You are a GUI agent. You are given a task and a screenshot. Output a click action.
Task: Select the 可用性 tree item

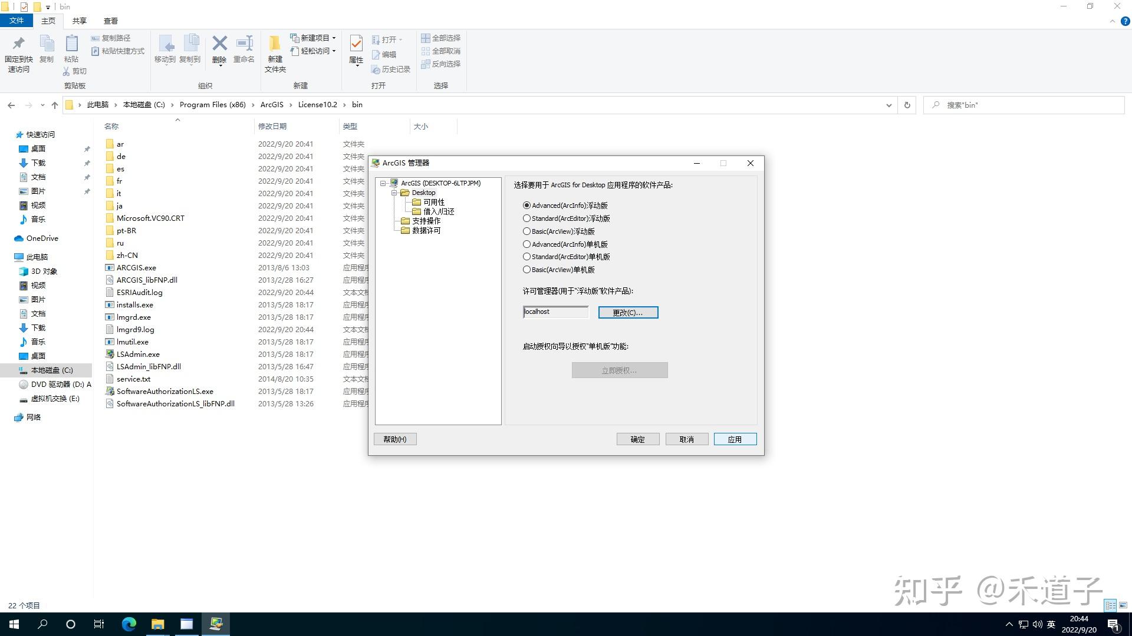click(434, 202)
